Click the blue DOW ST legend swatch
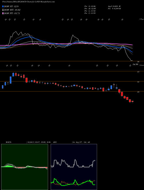This screenshot has height=190, width=144. click(x=3, y=6)
